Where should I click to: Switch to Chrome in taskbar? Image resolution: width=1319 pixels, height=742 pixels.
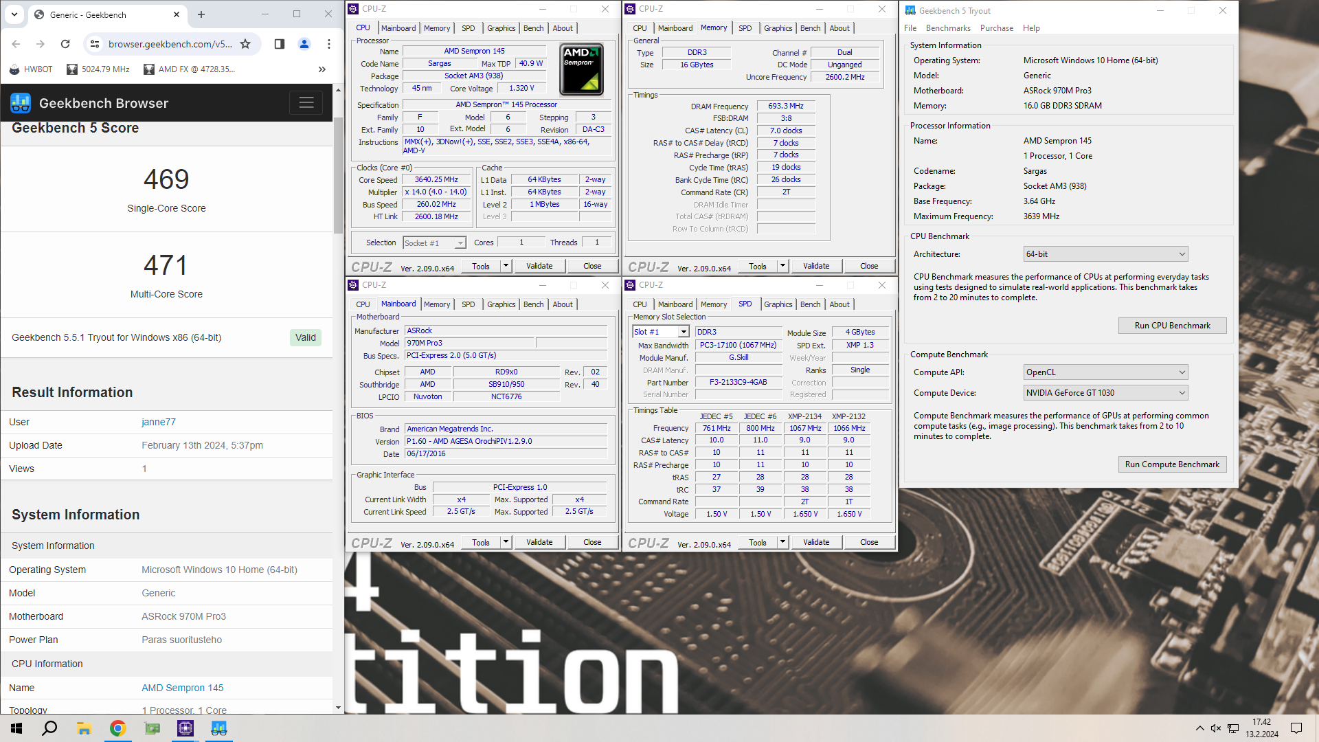pos(117,728)
